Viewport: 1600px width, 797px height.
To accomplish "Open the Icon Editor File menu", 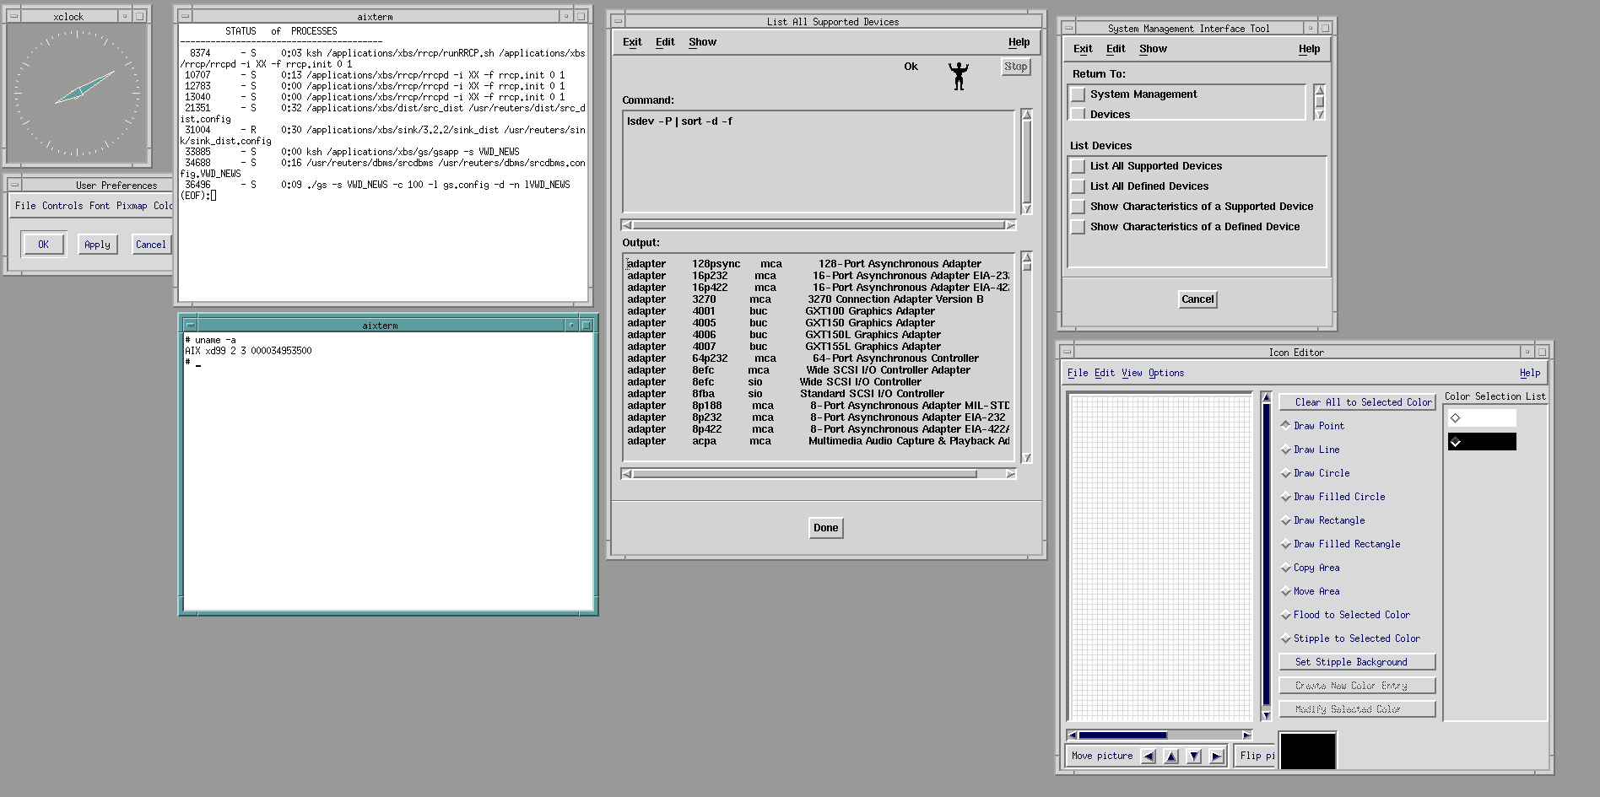I will coord(1077,373).
